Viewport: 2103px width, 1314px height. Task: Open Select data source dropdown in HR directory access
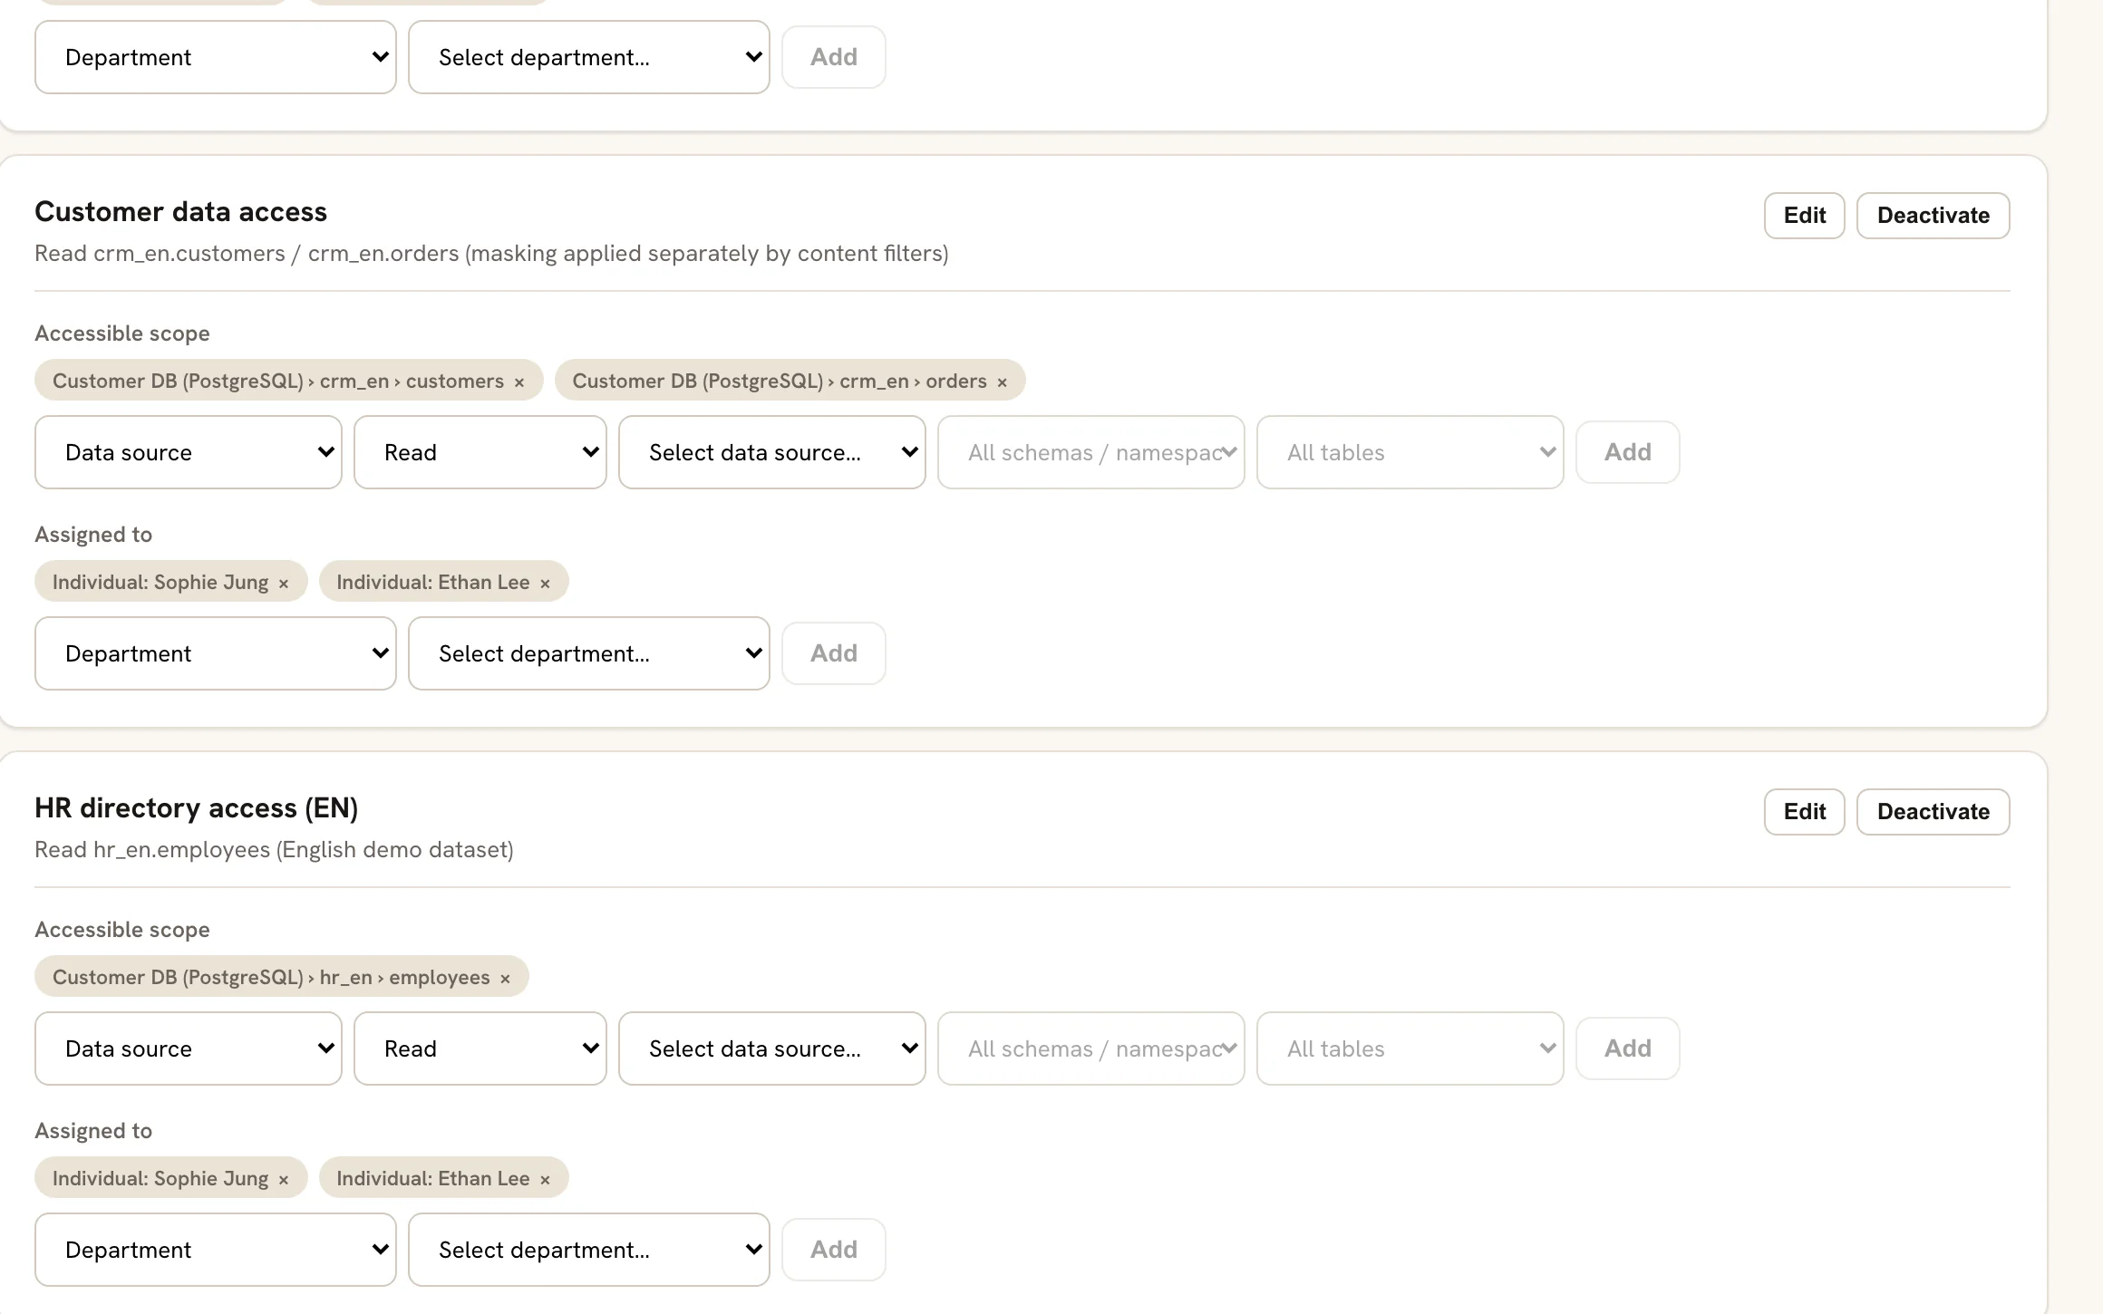772,1048
